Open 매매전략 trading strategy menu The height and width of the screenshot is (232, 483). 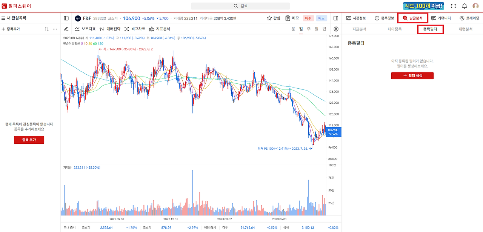pyautogui.click(x=110, y=29)
